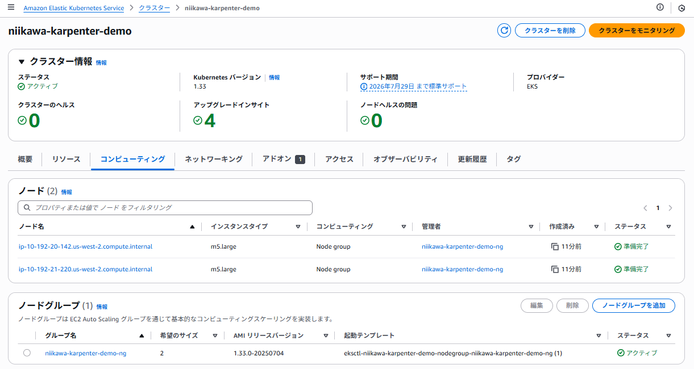Select the コンピューティング tab
Screen dimensions: 694x369
(x=132, y=160)
